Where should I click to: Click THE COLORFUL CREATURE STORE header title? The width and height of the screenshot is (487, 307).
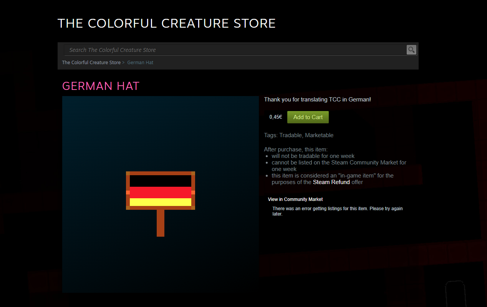pyautogui.click(x=167, y=23)
